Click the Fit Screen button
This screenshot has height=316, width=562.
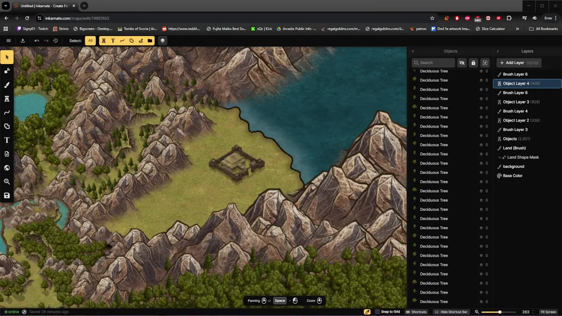[x=548, y=312]
